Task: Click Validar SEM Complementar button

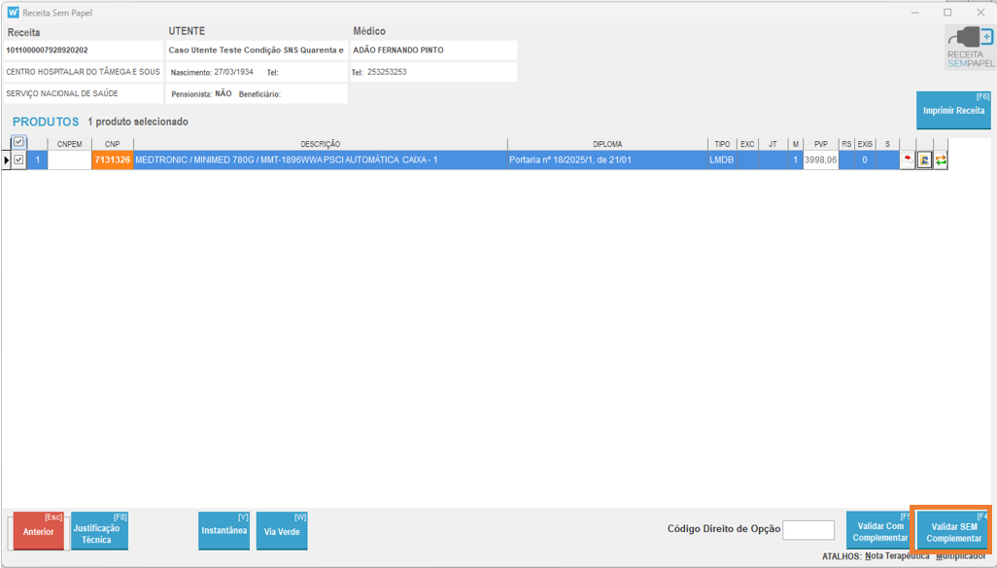Action: click(953, 531)
